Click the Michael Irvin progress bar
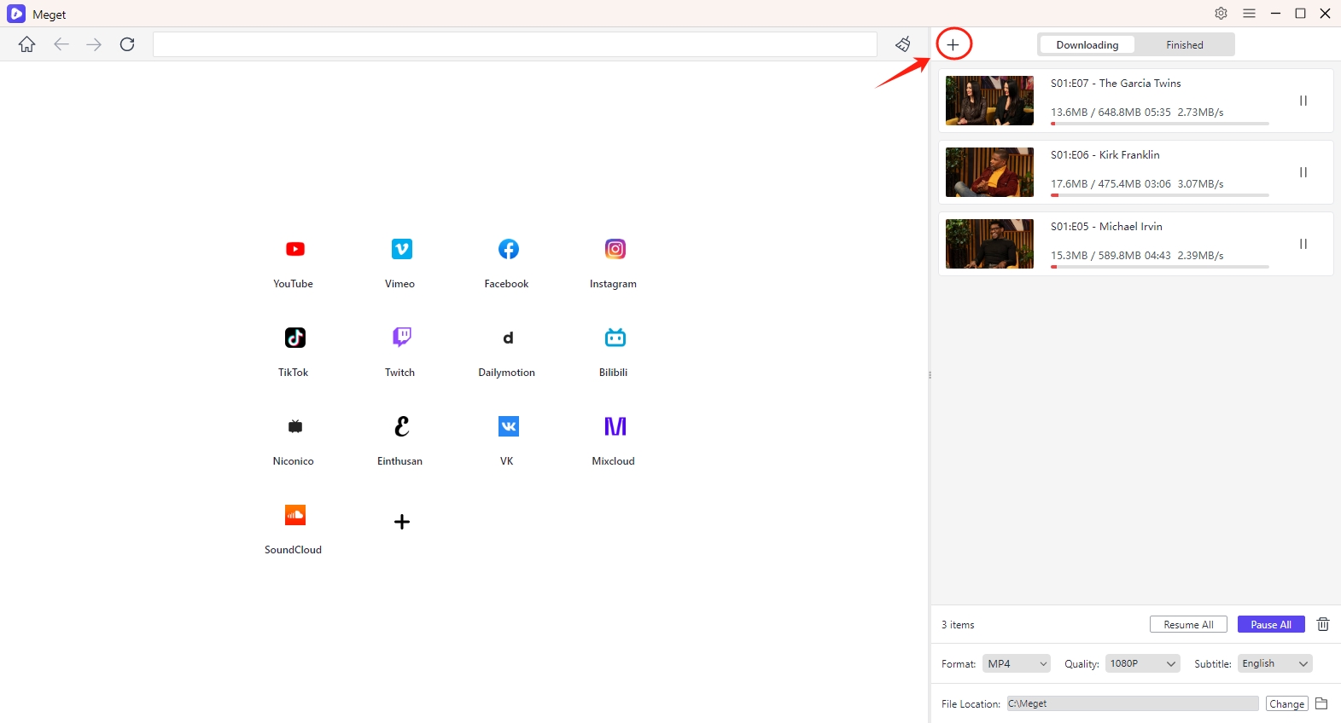1341x723 pixels. [1159, 267]
